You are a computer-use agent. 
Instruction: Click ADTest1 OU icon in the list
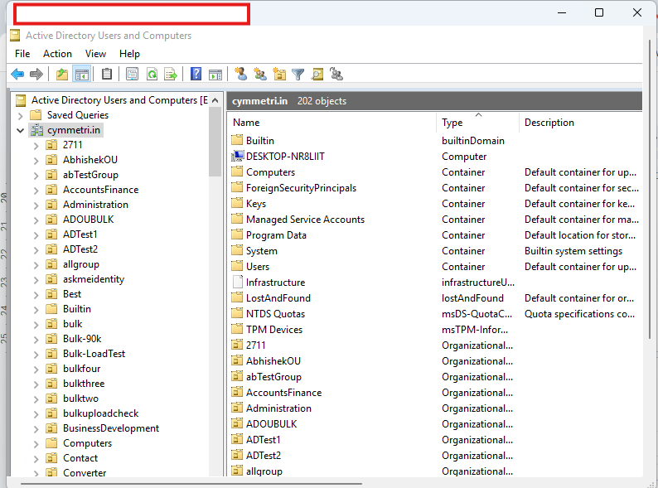click(x=237, y=439)
